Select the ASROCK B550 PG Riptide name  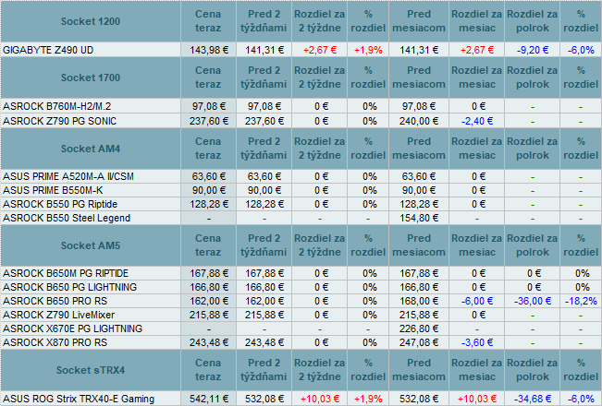click(x=60, y=204)
